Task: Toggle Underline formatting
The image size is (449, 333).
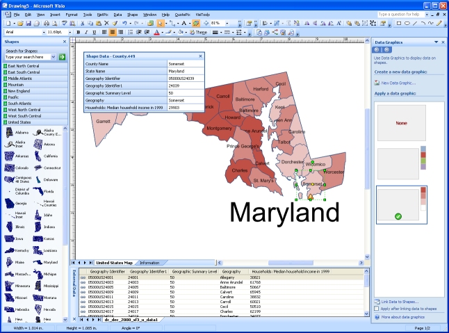Action: click(94, 33)
